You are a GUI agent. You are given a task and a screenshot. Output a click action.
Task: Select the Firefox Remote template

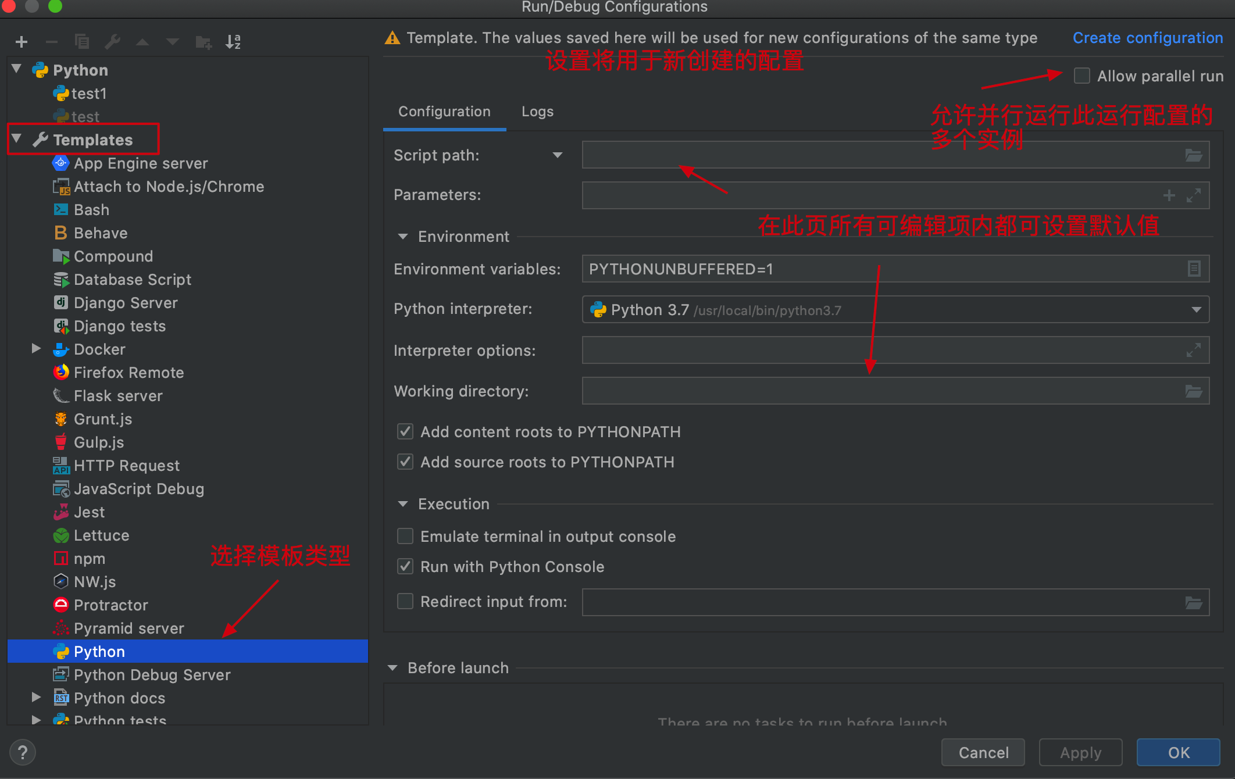[118, 373]
